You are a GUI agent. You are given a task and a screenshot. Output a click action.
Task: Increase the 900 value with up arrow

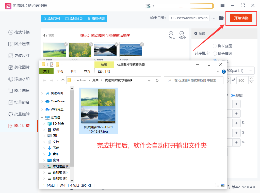(251, 78)
